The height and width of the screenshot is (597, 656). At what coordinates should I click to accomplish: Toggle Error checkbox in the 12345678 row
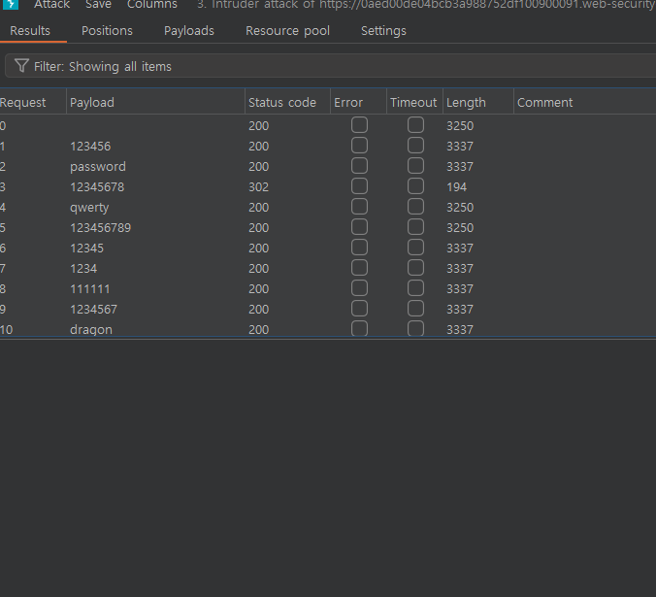point(359,186)
